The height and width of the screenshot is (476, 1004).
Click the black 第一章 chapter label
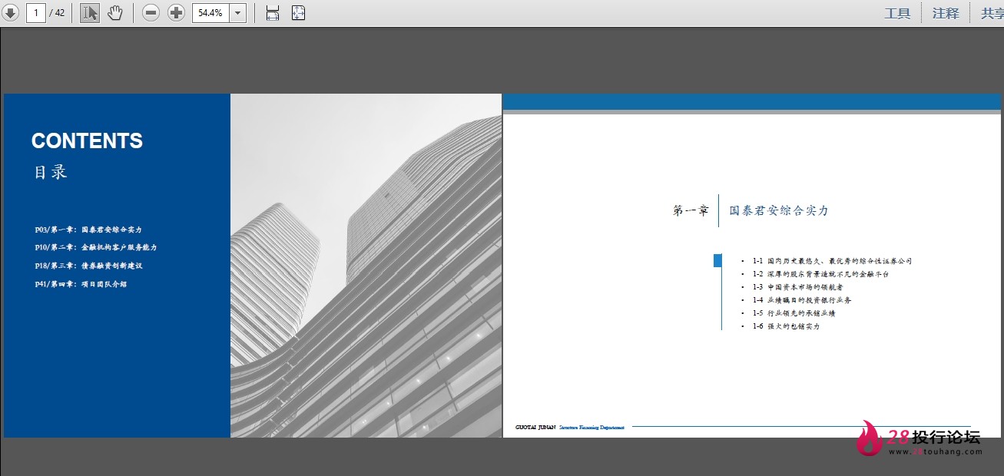click(x=691, y=211)
